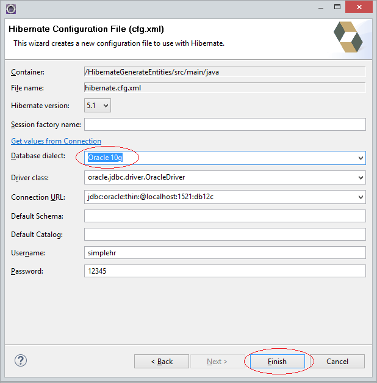
Task: Click the Cancel button
Action: pyautogui.click(x=337, y=362)
